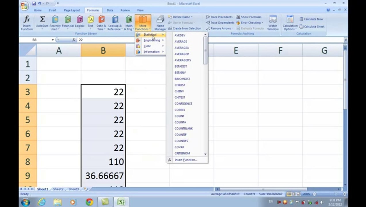Open the Remove Arrows dropdown arrow
The image size is (366, 207).
click(233, 28)
